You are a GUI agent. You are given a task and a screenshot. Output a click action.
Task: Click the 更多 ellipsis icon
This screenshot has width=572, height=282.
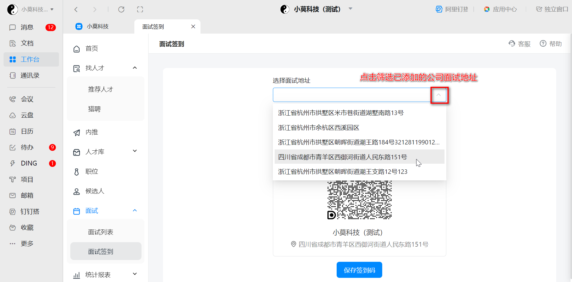13,244
